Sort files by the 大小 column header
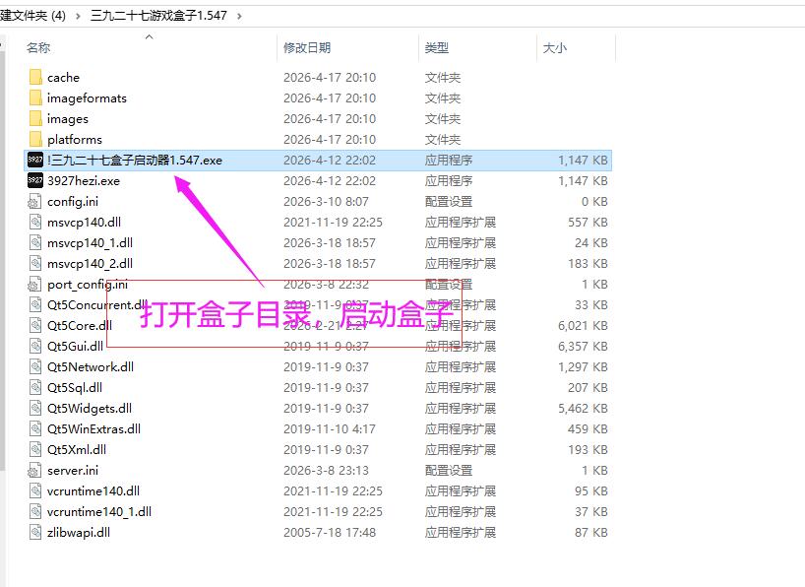Image resolution: width=805 pixels, height=587 pixels. click(x=554, y=47)
